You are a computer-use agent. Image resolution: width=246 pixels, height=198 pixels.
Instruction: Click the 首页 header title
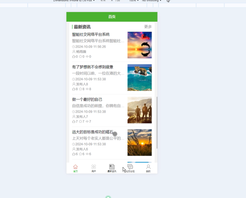pos(112,17)
